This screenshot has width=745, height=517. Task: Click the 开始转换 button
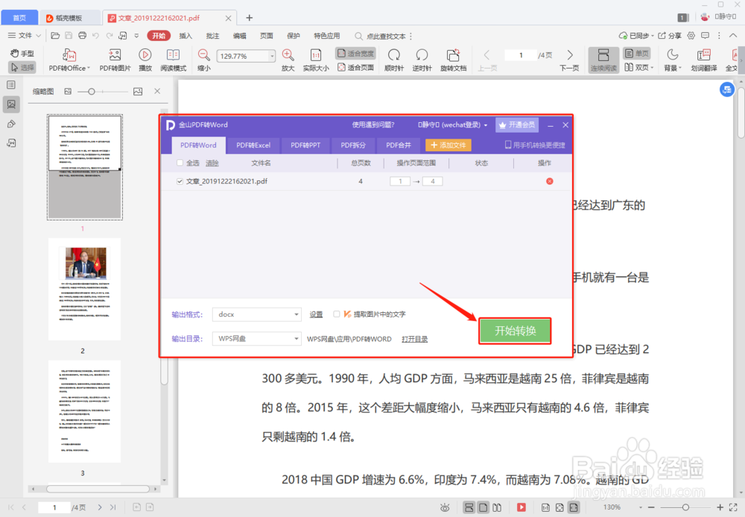pyautogui.click(x=515, y=331)
